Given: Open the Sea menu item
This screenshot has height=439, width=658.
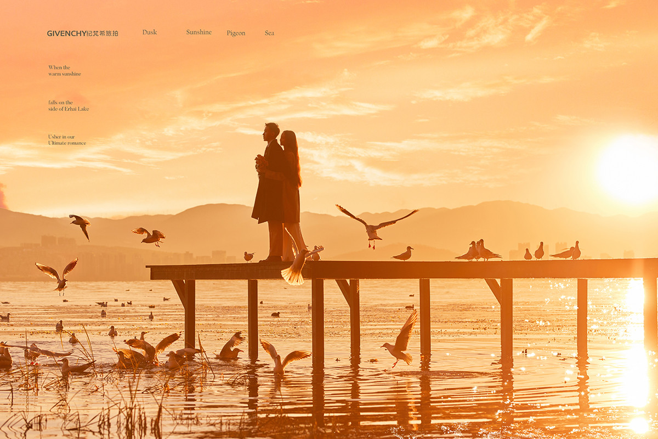Looking at the screenshot, I should (269, 33).
